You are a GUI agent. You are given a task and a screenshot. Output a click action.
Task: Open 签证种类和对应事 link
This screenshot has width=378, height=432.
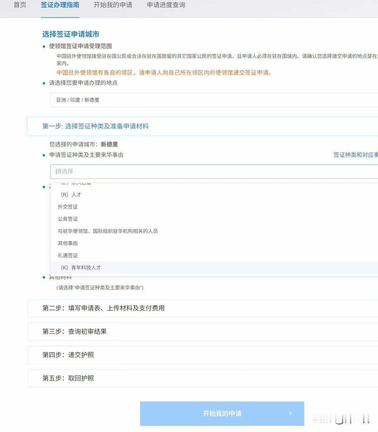click(356, 155)
